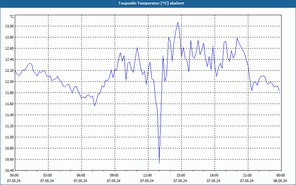
Task: Click the curve's highest peak above 13,00
Action: [x=178, y=22]
